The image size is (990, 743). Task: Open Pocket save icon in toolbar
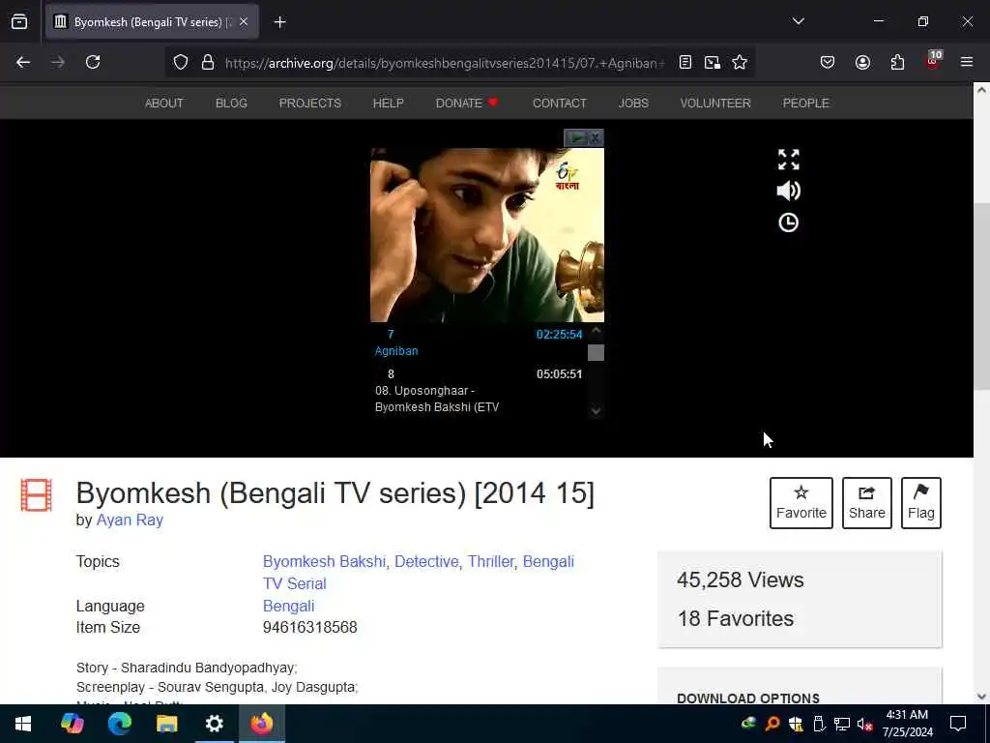coord(828,62)
